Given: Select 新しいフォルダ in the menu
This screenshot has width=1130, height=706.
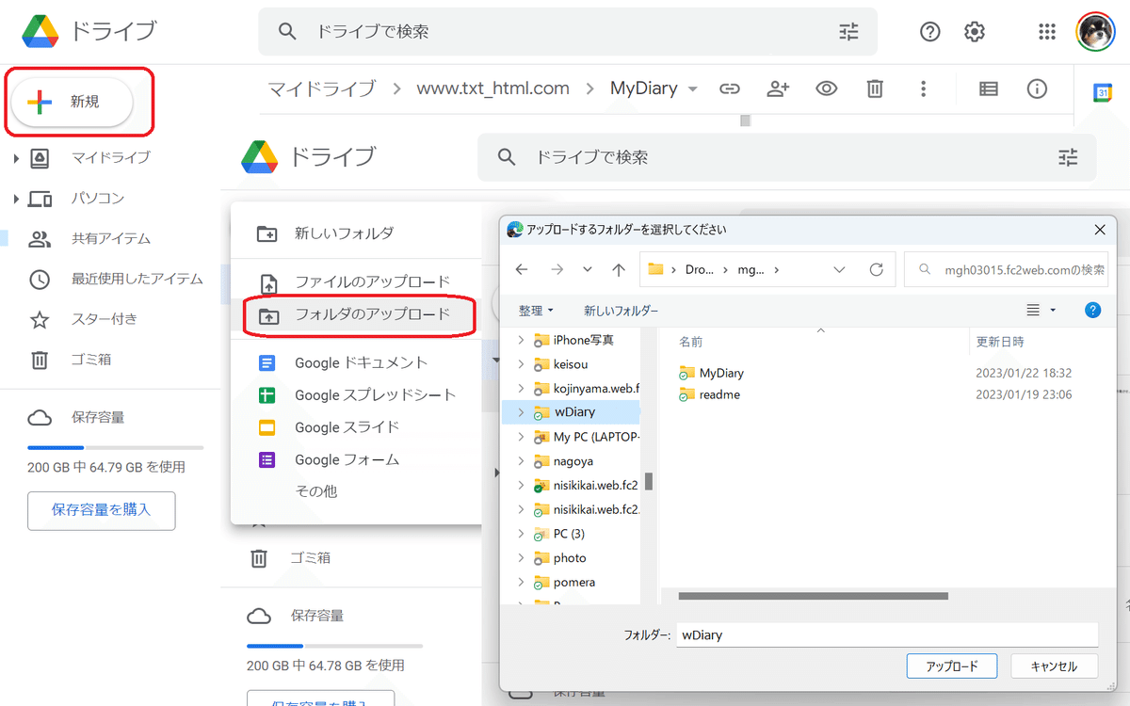Looking at the screenshot, I should coord(358,233).
